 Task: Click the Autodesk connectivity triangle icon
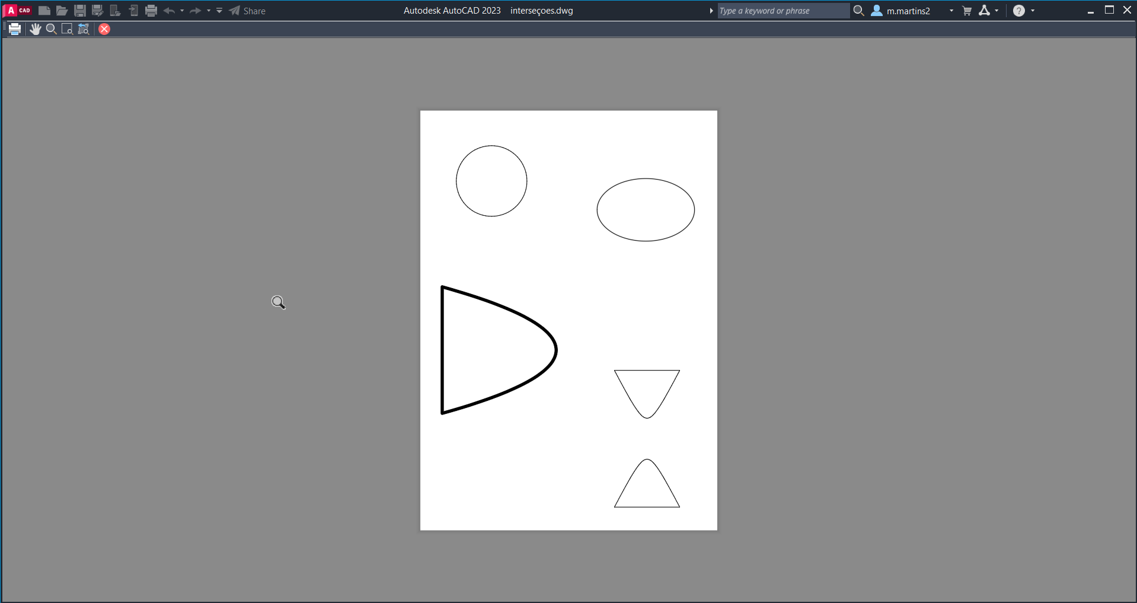(x=985, y=11)
